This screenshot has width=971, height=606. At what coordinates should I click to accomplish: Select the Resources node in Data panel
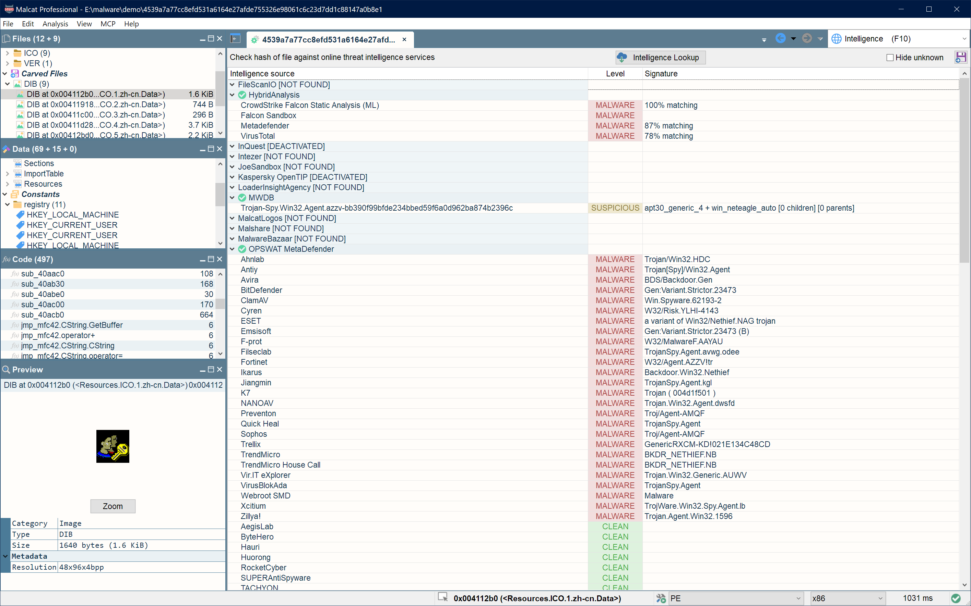tap(43, 184)
